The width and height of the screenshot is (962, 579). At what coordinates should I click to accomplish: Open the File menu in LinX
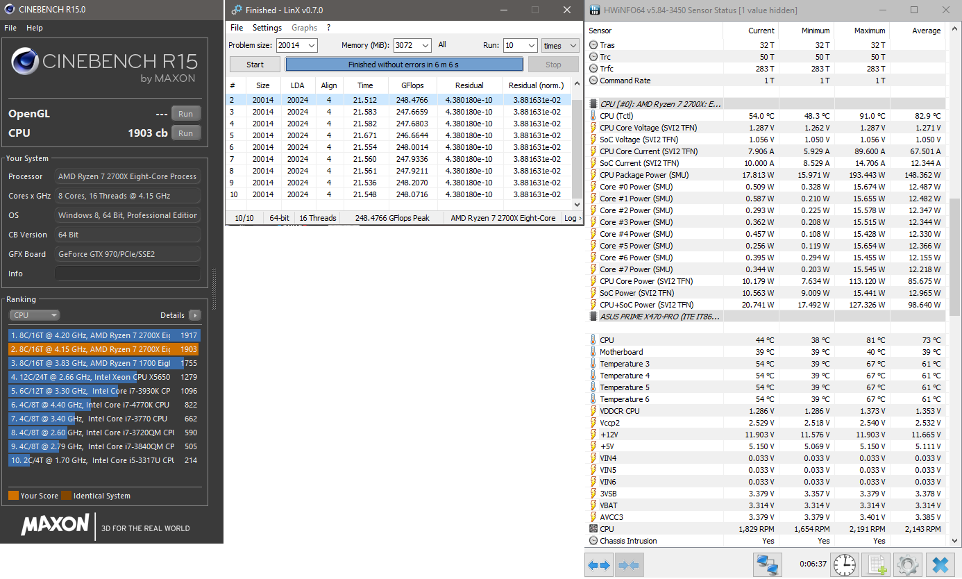(x=237, y=28)
